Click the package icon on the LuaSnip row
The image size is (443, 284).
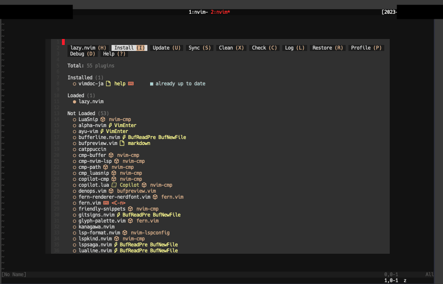coord(103,119)
